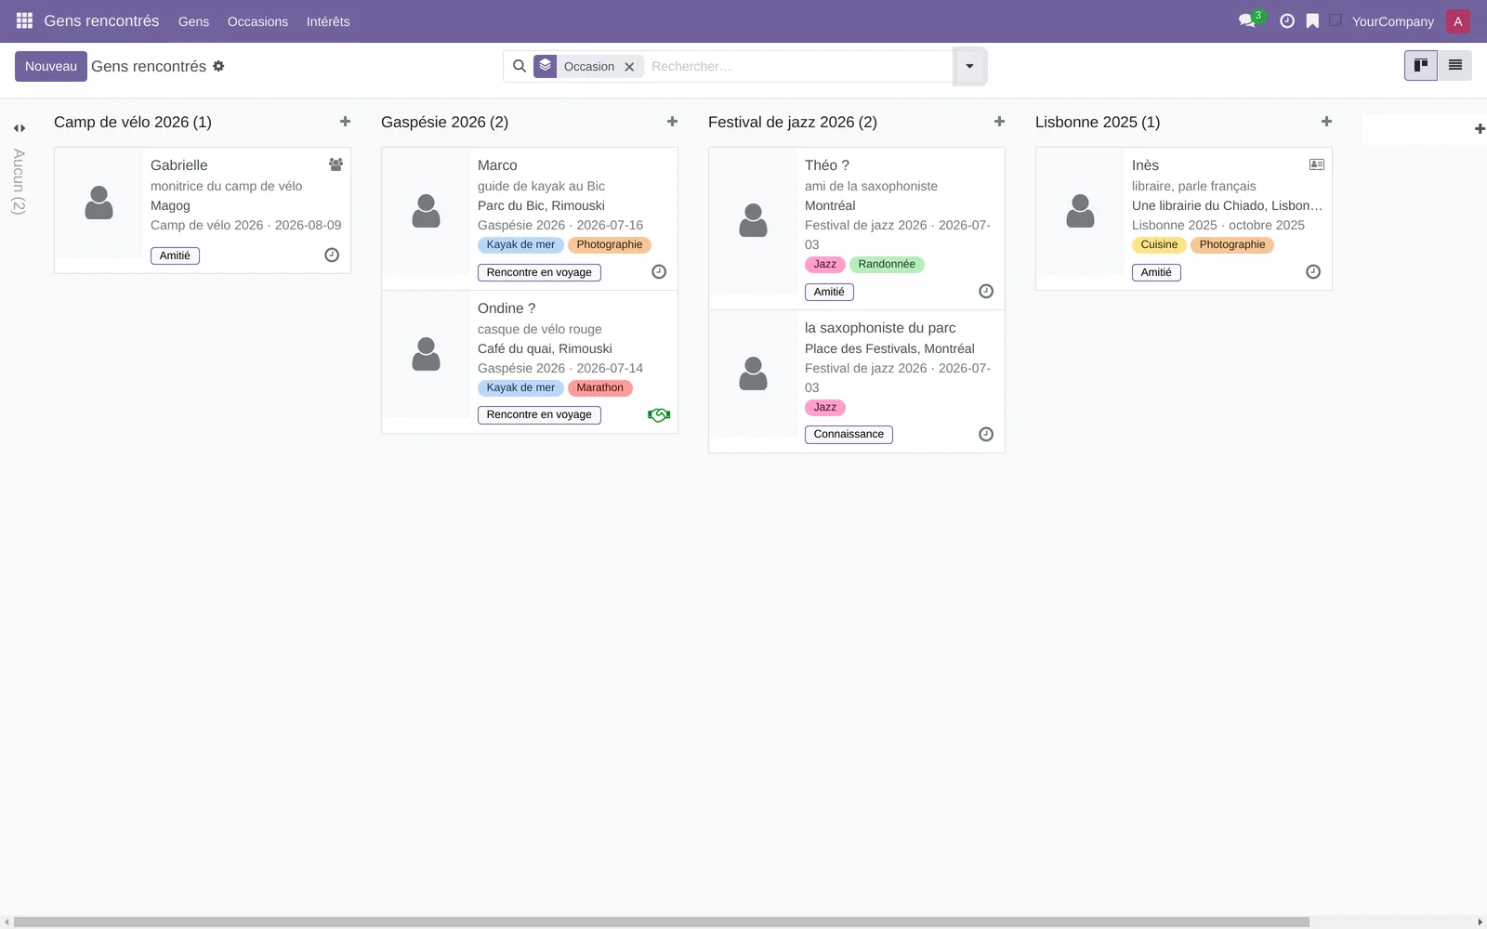This screenshot has width=1487, height=929.
Task: Focus the Rechercher search field
Action: [799, 66]
